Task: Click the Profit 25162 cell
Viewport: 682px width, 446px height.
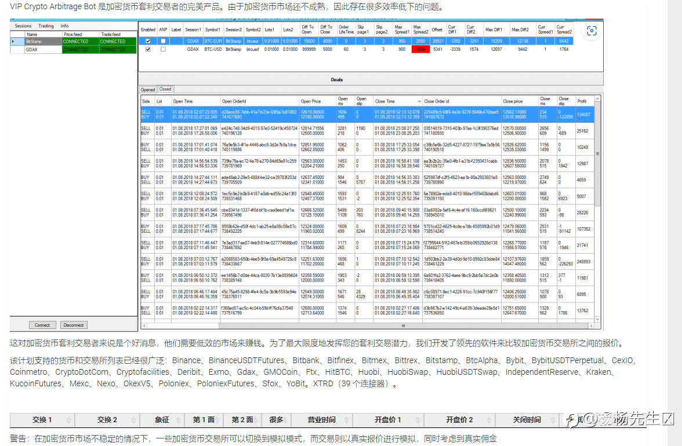Action: pos(583,131)
